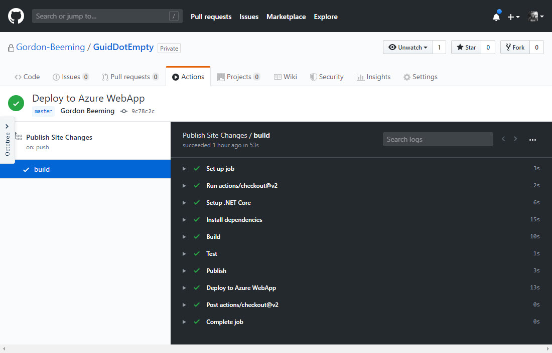Expand the Octotree side panel
The height and width of the screenshot is (353, 552).
[x=7, y=140]
